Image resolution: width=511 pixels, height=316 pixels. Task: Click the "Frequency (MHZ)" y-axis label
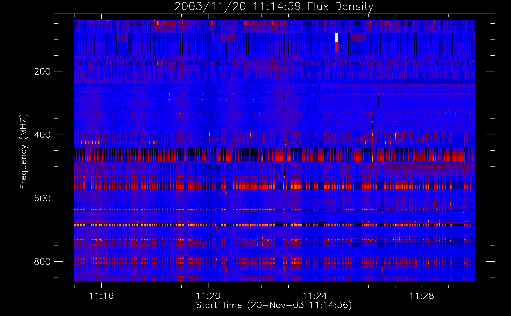(24, 151)
